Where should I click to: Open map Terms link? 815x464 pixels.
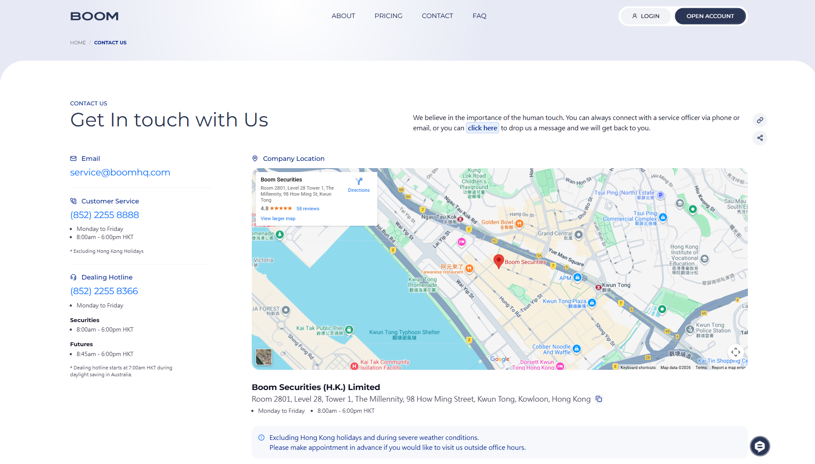[701, 368]
